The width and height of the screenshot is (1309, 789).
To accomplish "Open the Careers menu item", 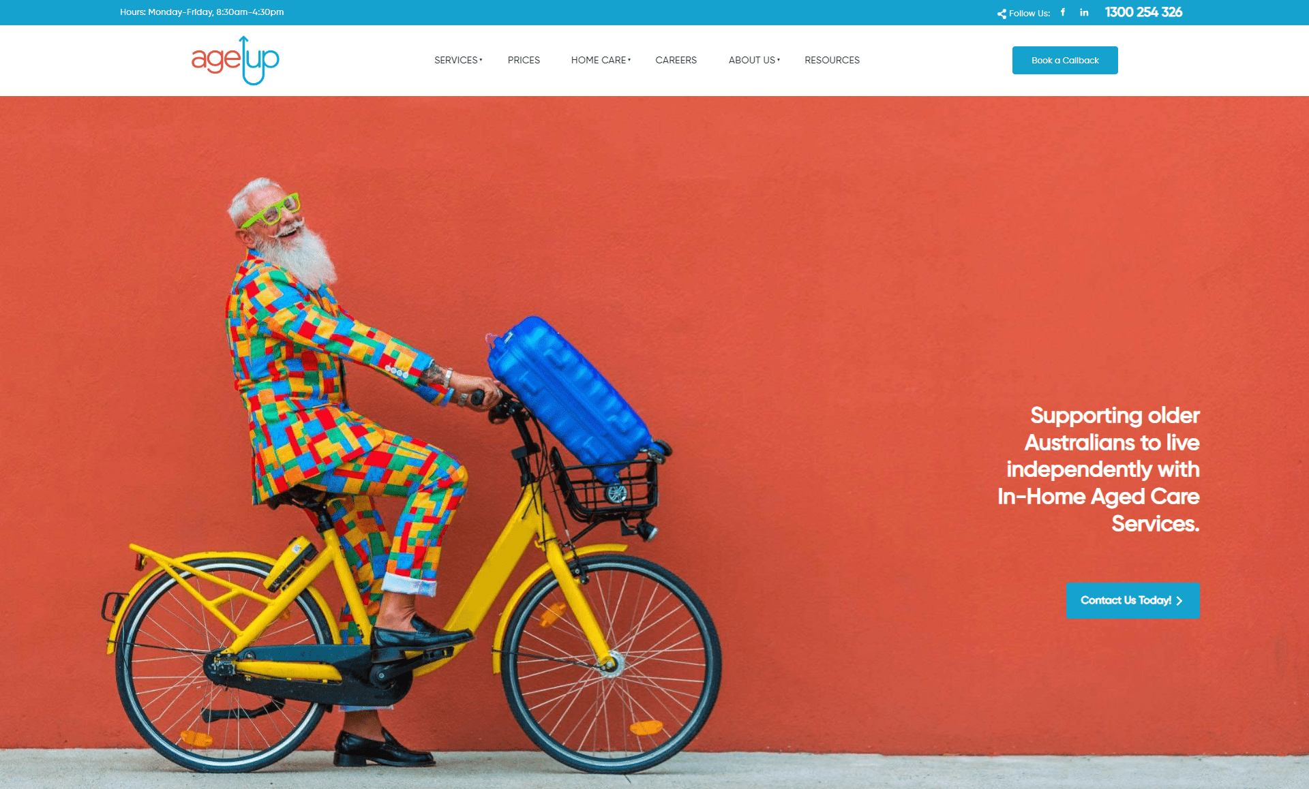I will pyautogui.click(x=676, y=60).
